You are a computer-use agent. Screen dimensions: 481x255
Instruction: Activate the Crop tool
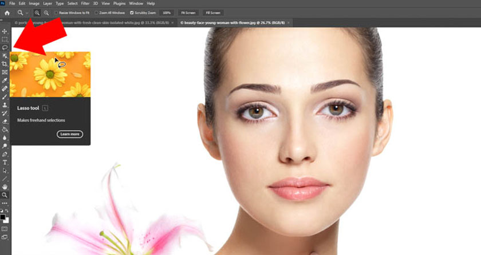click(x=5, y=64)
